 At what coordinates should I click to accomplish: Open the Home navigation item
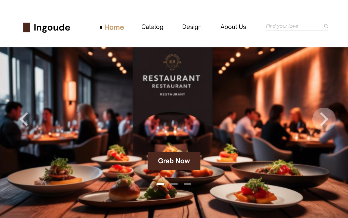coord(114,27)
